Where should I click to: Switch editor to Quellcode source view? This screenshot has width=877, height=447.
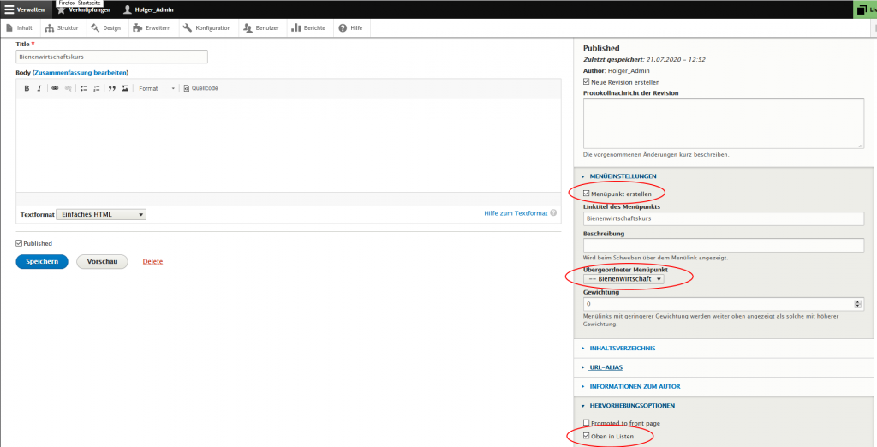point(200,88)
